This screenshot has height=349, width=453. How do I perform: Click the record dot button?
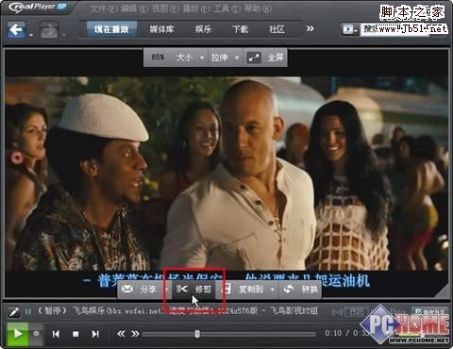tap(37, 334)
